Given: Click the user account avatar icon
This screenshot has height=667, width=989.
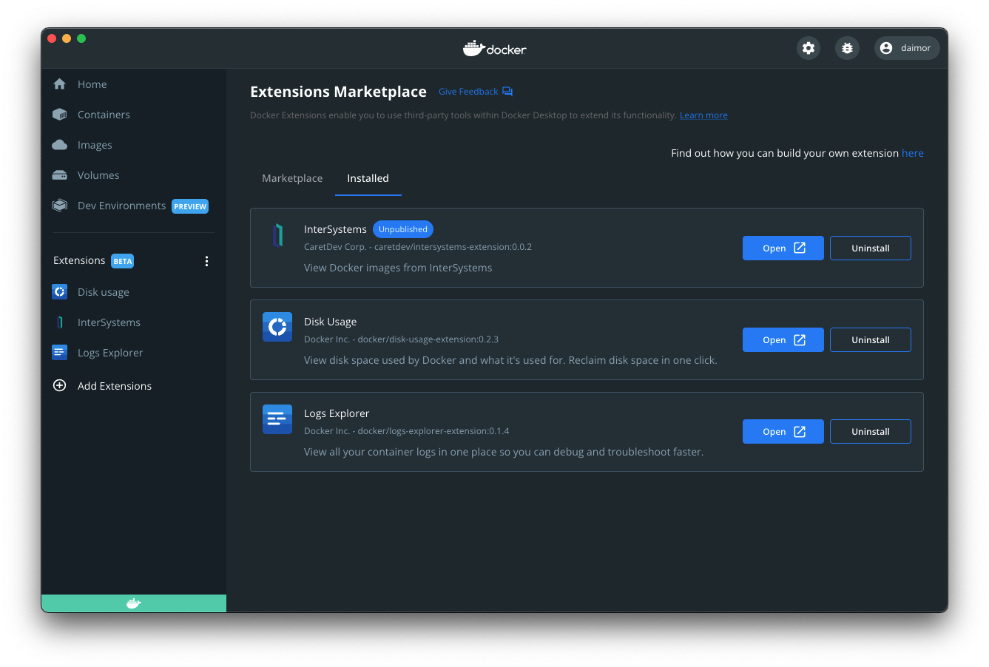Looking at the screenshot, I should pos(886,48).
